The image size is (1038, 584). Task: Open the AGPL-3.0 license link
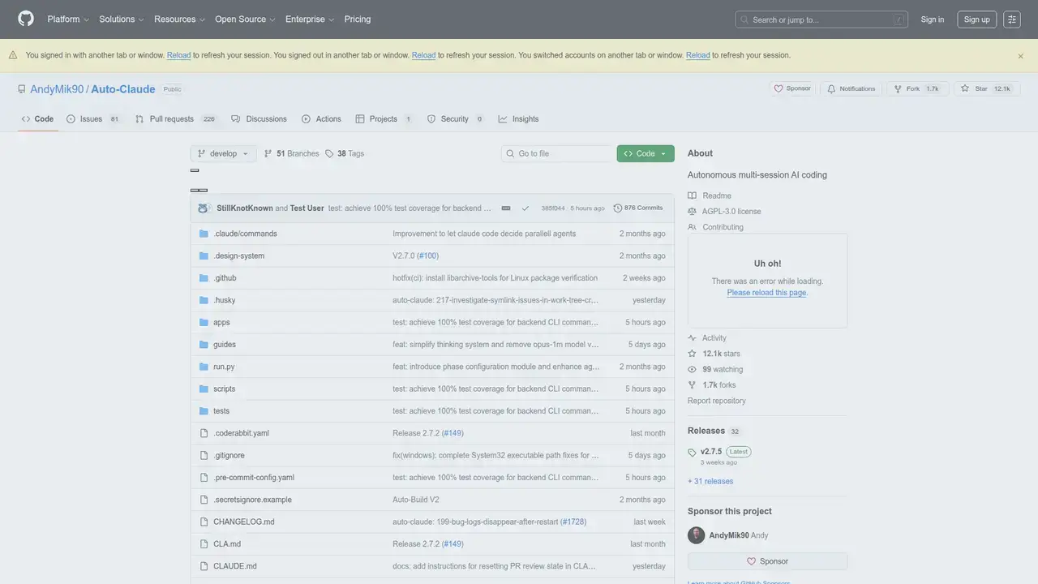(x=731, y=212)
